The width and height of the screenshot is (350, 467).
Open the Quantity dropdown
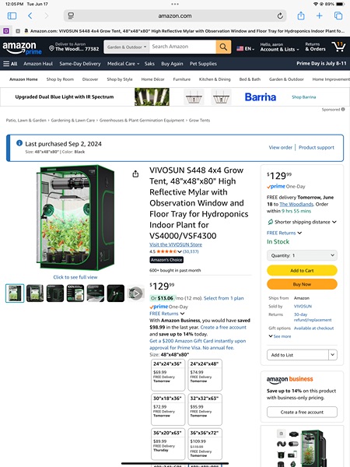click(x=302, y=255)
